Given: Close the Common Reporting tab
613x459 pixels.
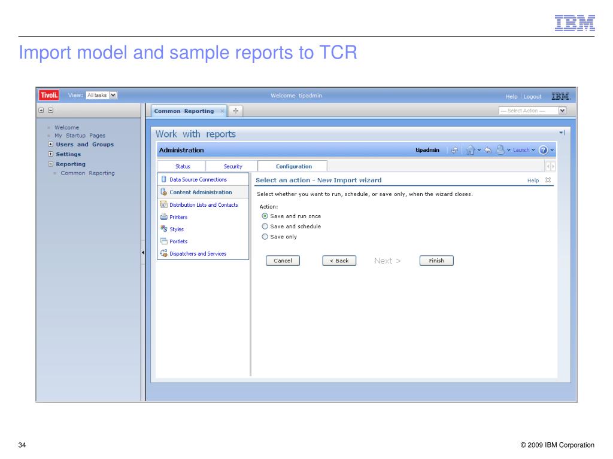Looking at the screenshot, I should click(x=222, y=111).
